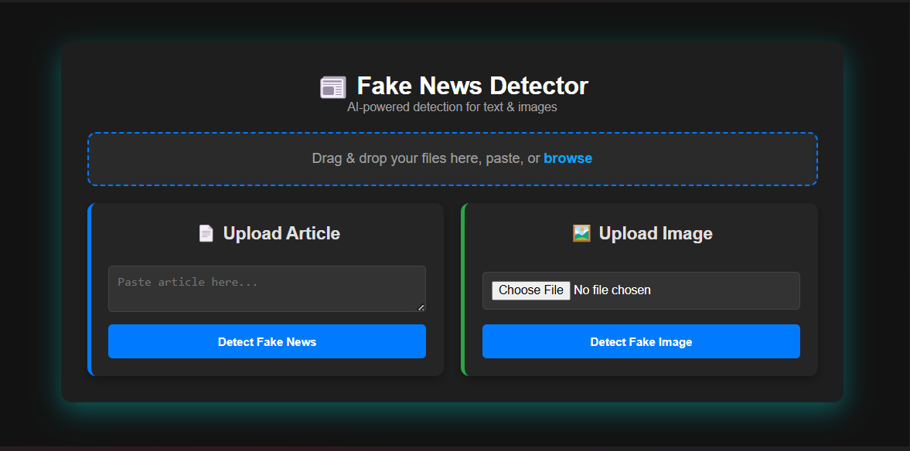Click the textarea resize handle corner

(x=421, y=307)
